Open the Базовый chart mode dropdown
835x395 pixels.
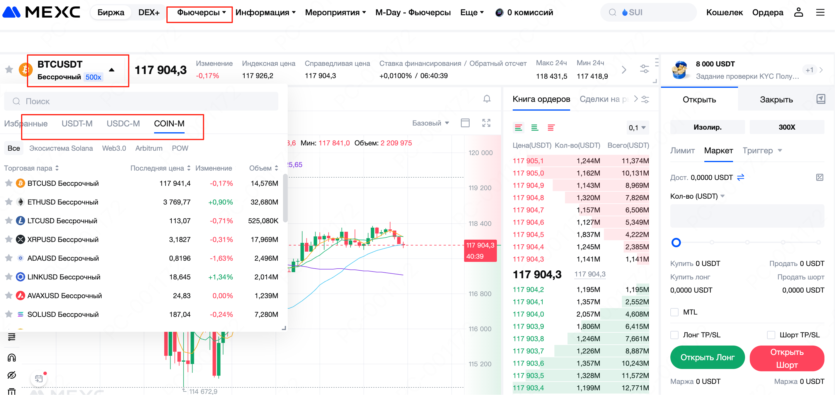pos(430,123)
